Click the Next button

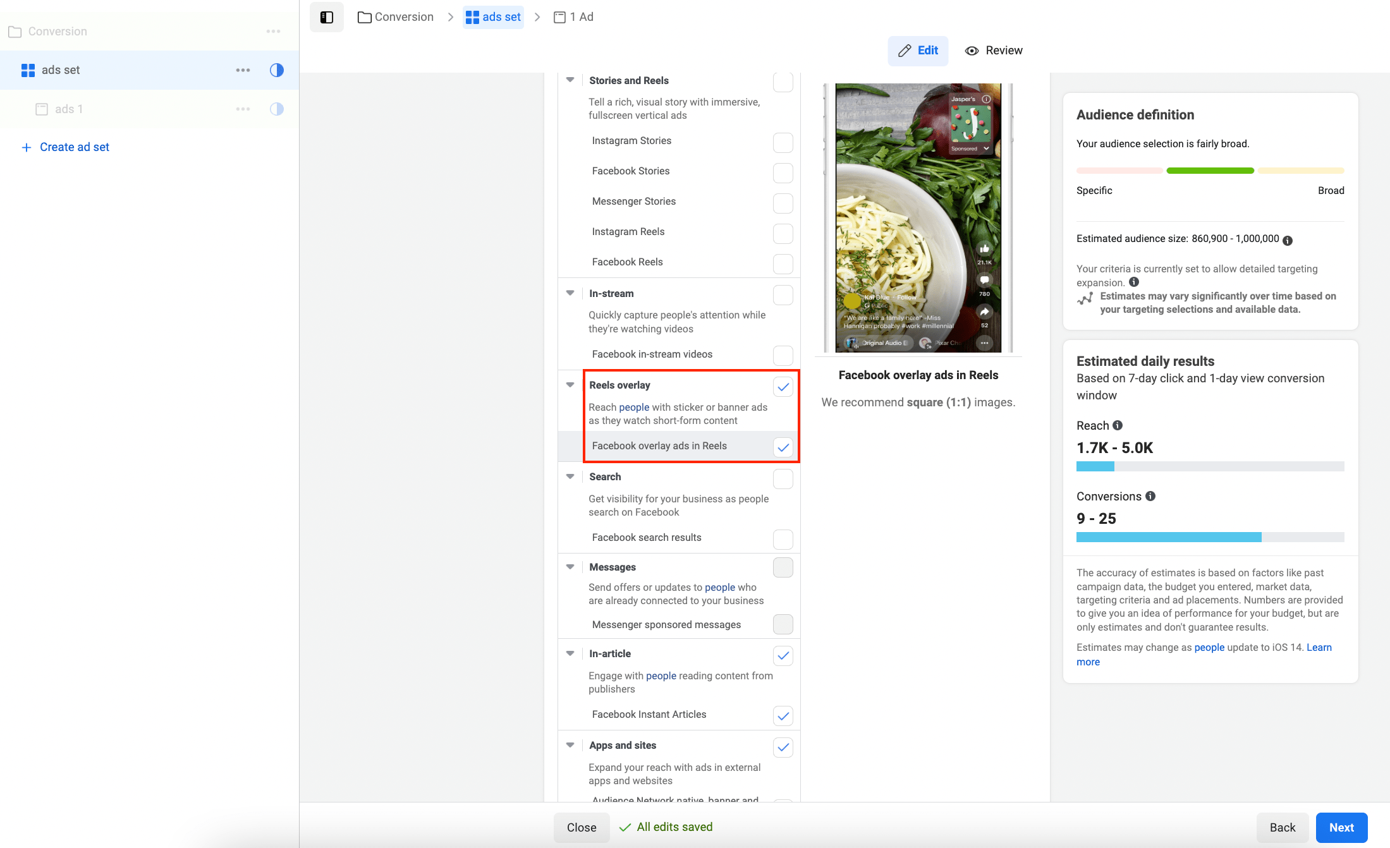coord(1341,827)
